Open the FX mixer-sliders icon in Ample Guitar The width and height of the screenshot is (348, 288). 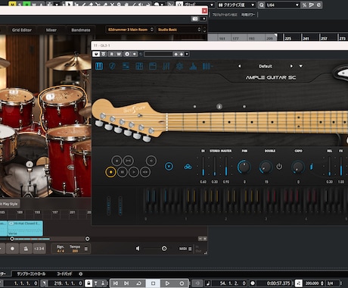[x=166, y=66]
